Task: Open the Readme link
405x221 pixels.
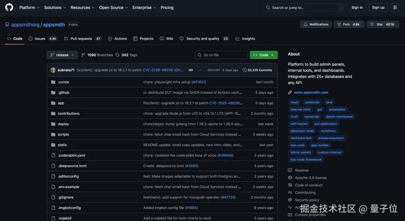Action: 301,170
